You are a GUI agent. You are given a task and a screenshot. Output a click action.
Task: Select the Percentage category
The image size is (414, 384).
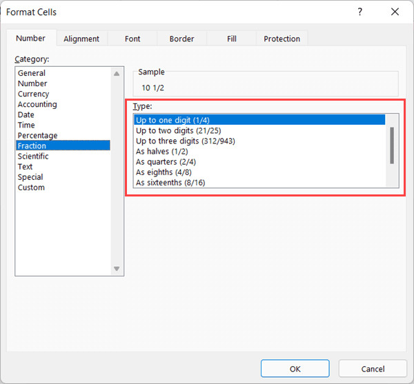37,135
